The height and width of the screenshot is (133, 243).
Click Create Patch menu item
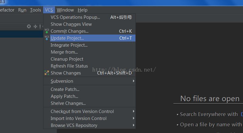pos(65,89)
